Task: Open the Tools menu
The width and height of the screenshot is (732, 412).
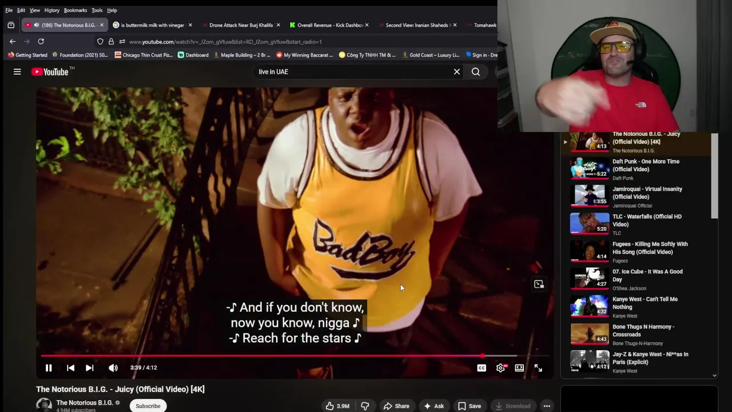Action: click(x=97, y=10)
